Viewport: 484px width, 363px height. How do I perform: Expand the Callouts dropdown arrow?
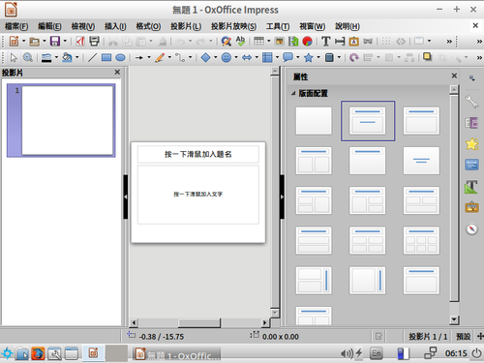pyautogui.click(x=298, y=58)
